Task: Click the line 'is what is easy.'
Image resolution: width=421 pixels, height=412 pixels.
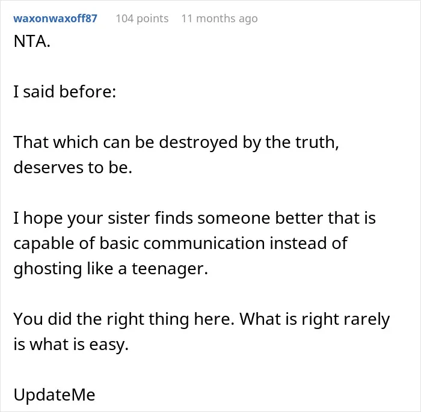Action: tap(71, 344)
